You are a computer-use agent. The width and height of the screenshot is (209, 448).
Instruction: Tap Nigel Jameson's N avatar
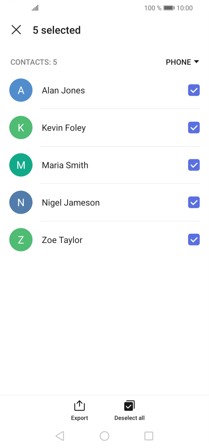tap(21, 203)
